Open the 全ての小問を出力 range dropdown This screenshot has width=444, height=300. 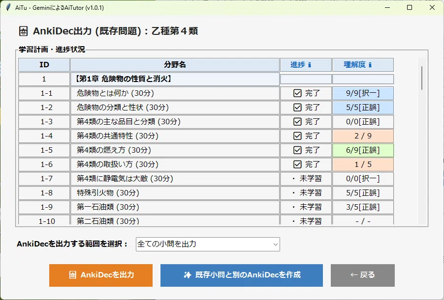[x=208, y=244]
